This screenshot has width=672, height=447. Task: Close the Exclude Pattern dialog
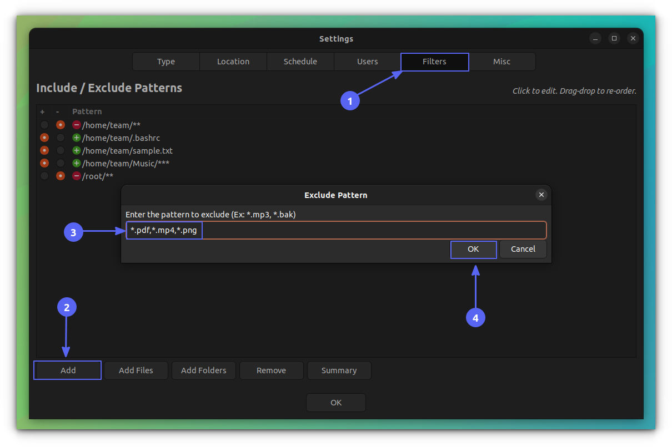pos(541,195)
